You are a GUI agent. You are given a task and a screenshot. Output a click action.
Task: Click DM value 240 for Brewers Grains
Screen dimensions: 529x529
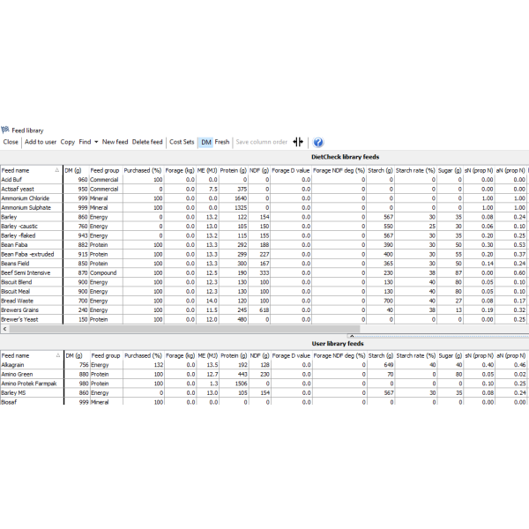point(83,310)
